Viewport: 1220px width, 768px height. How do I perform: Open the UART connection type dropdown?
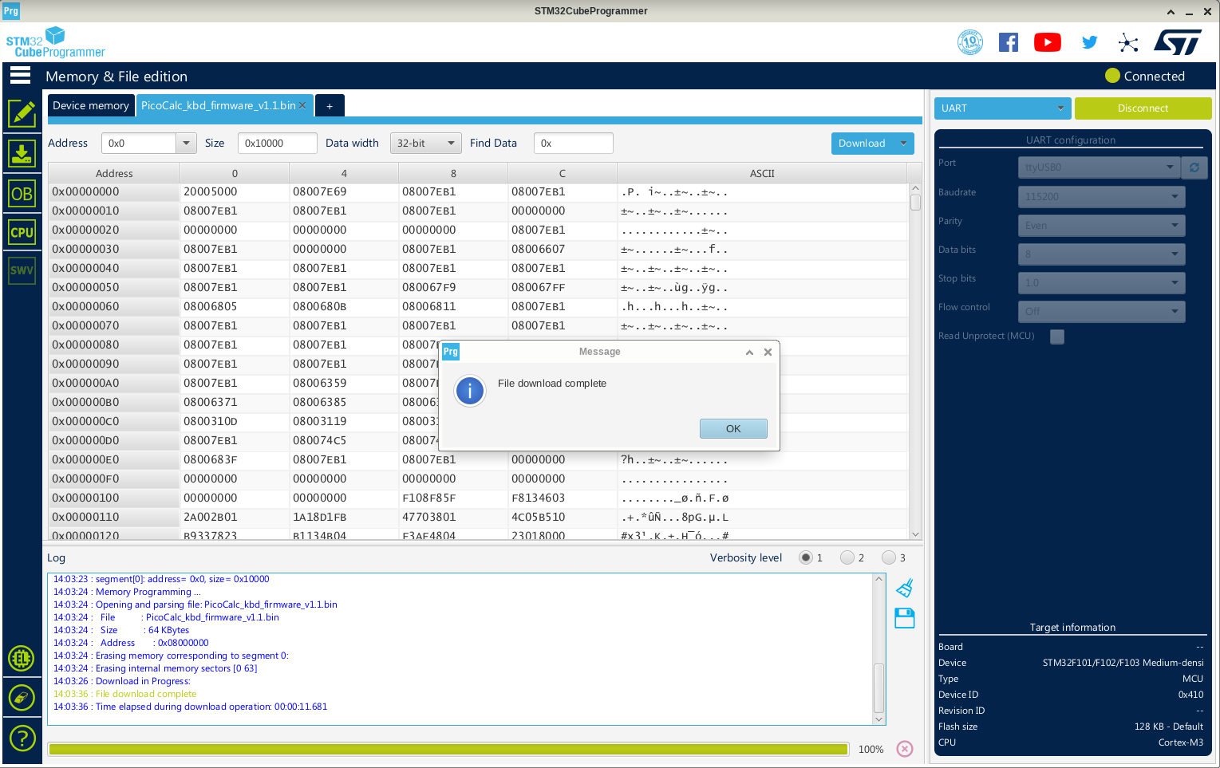(x=1002, y=108)
